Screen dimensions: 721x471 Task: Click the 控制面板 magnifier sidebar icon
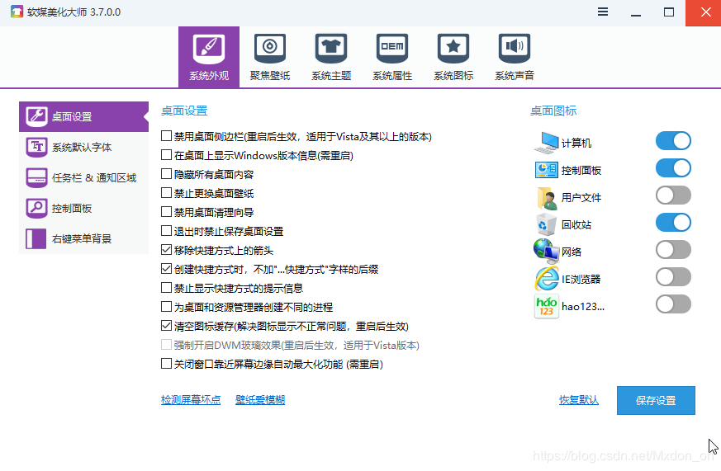coord(36,209)
